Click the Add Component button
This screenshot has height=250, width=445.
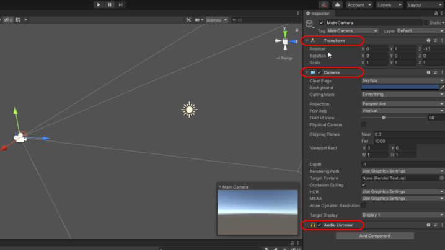point(374,236)
